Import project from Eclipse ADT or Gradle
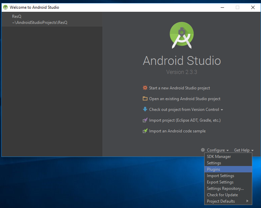261x208 pixels. click(x=185, y=120)
